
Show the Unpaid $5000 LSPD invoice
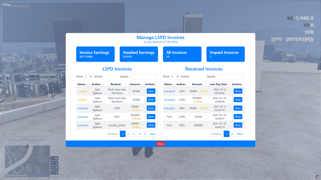[151, 100]
